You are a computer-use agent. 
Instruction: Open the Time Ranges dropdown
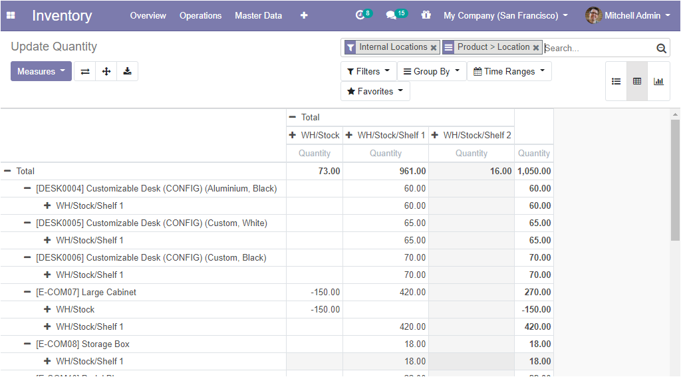click(509, 71)
